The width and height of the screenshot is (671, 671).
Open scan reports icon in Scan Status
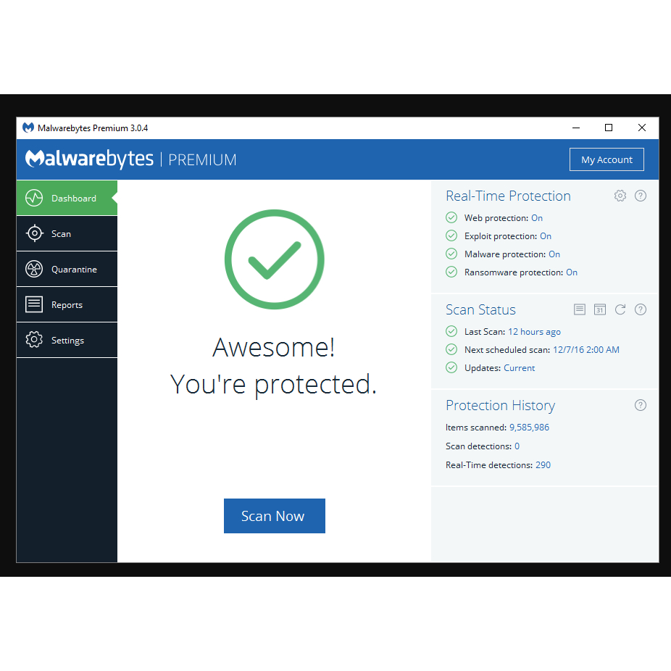(580, 309)
